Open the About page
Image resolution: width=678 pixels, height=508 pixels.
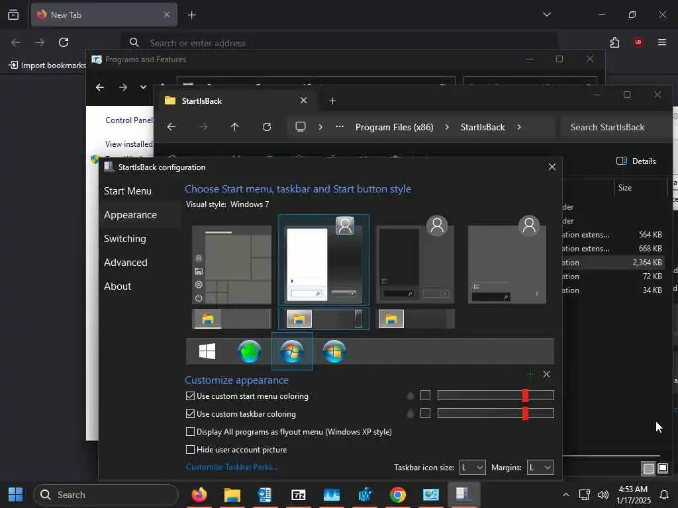(x=117, y=286)
